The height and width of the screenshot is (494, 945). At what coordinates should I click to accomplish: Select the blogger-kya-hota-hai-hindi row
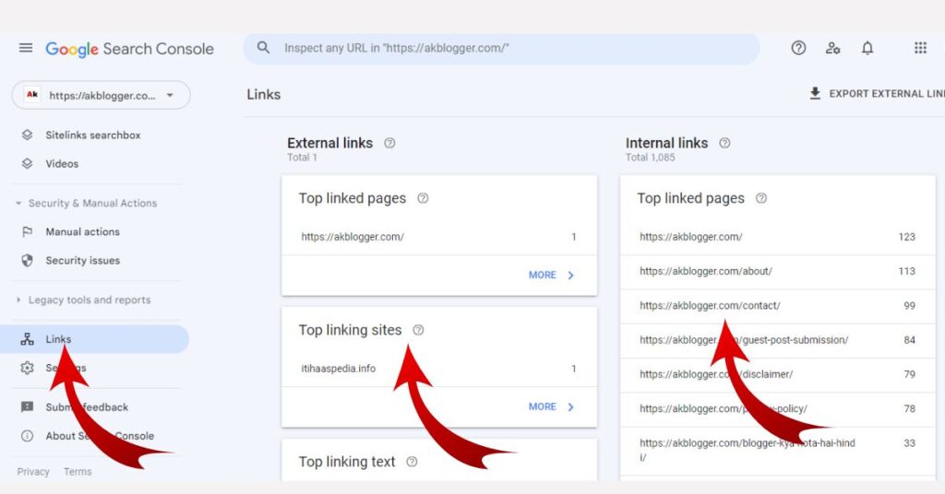pos(777,450)
